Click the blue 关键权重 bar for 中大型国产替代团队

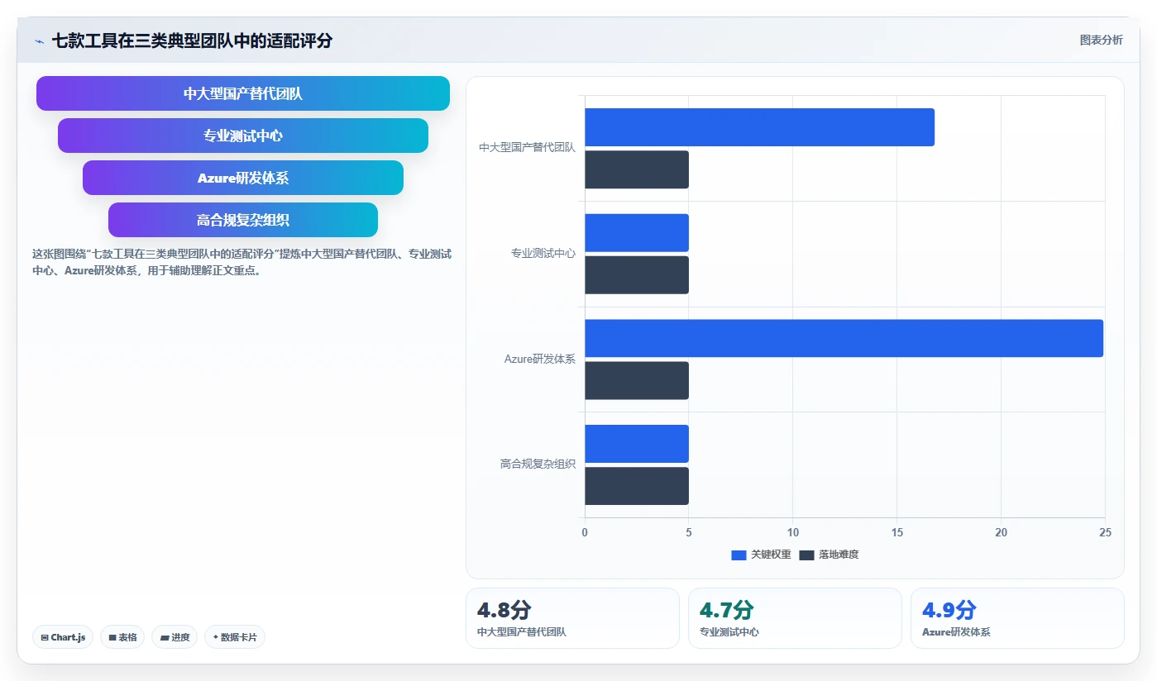pos(759,127)
